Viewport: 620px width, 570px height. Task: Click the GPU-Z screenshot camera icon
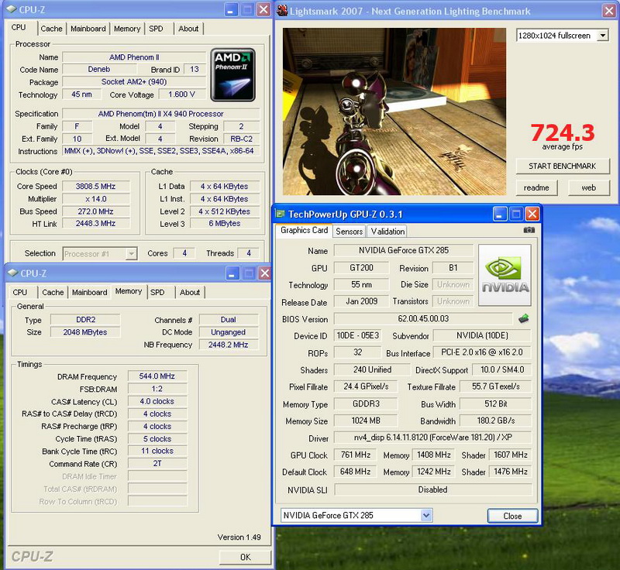tap(529, 230)
